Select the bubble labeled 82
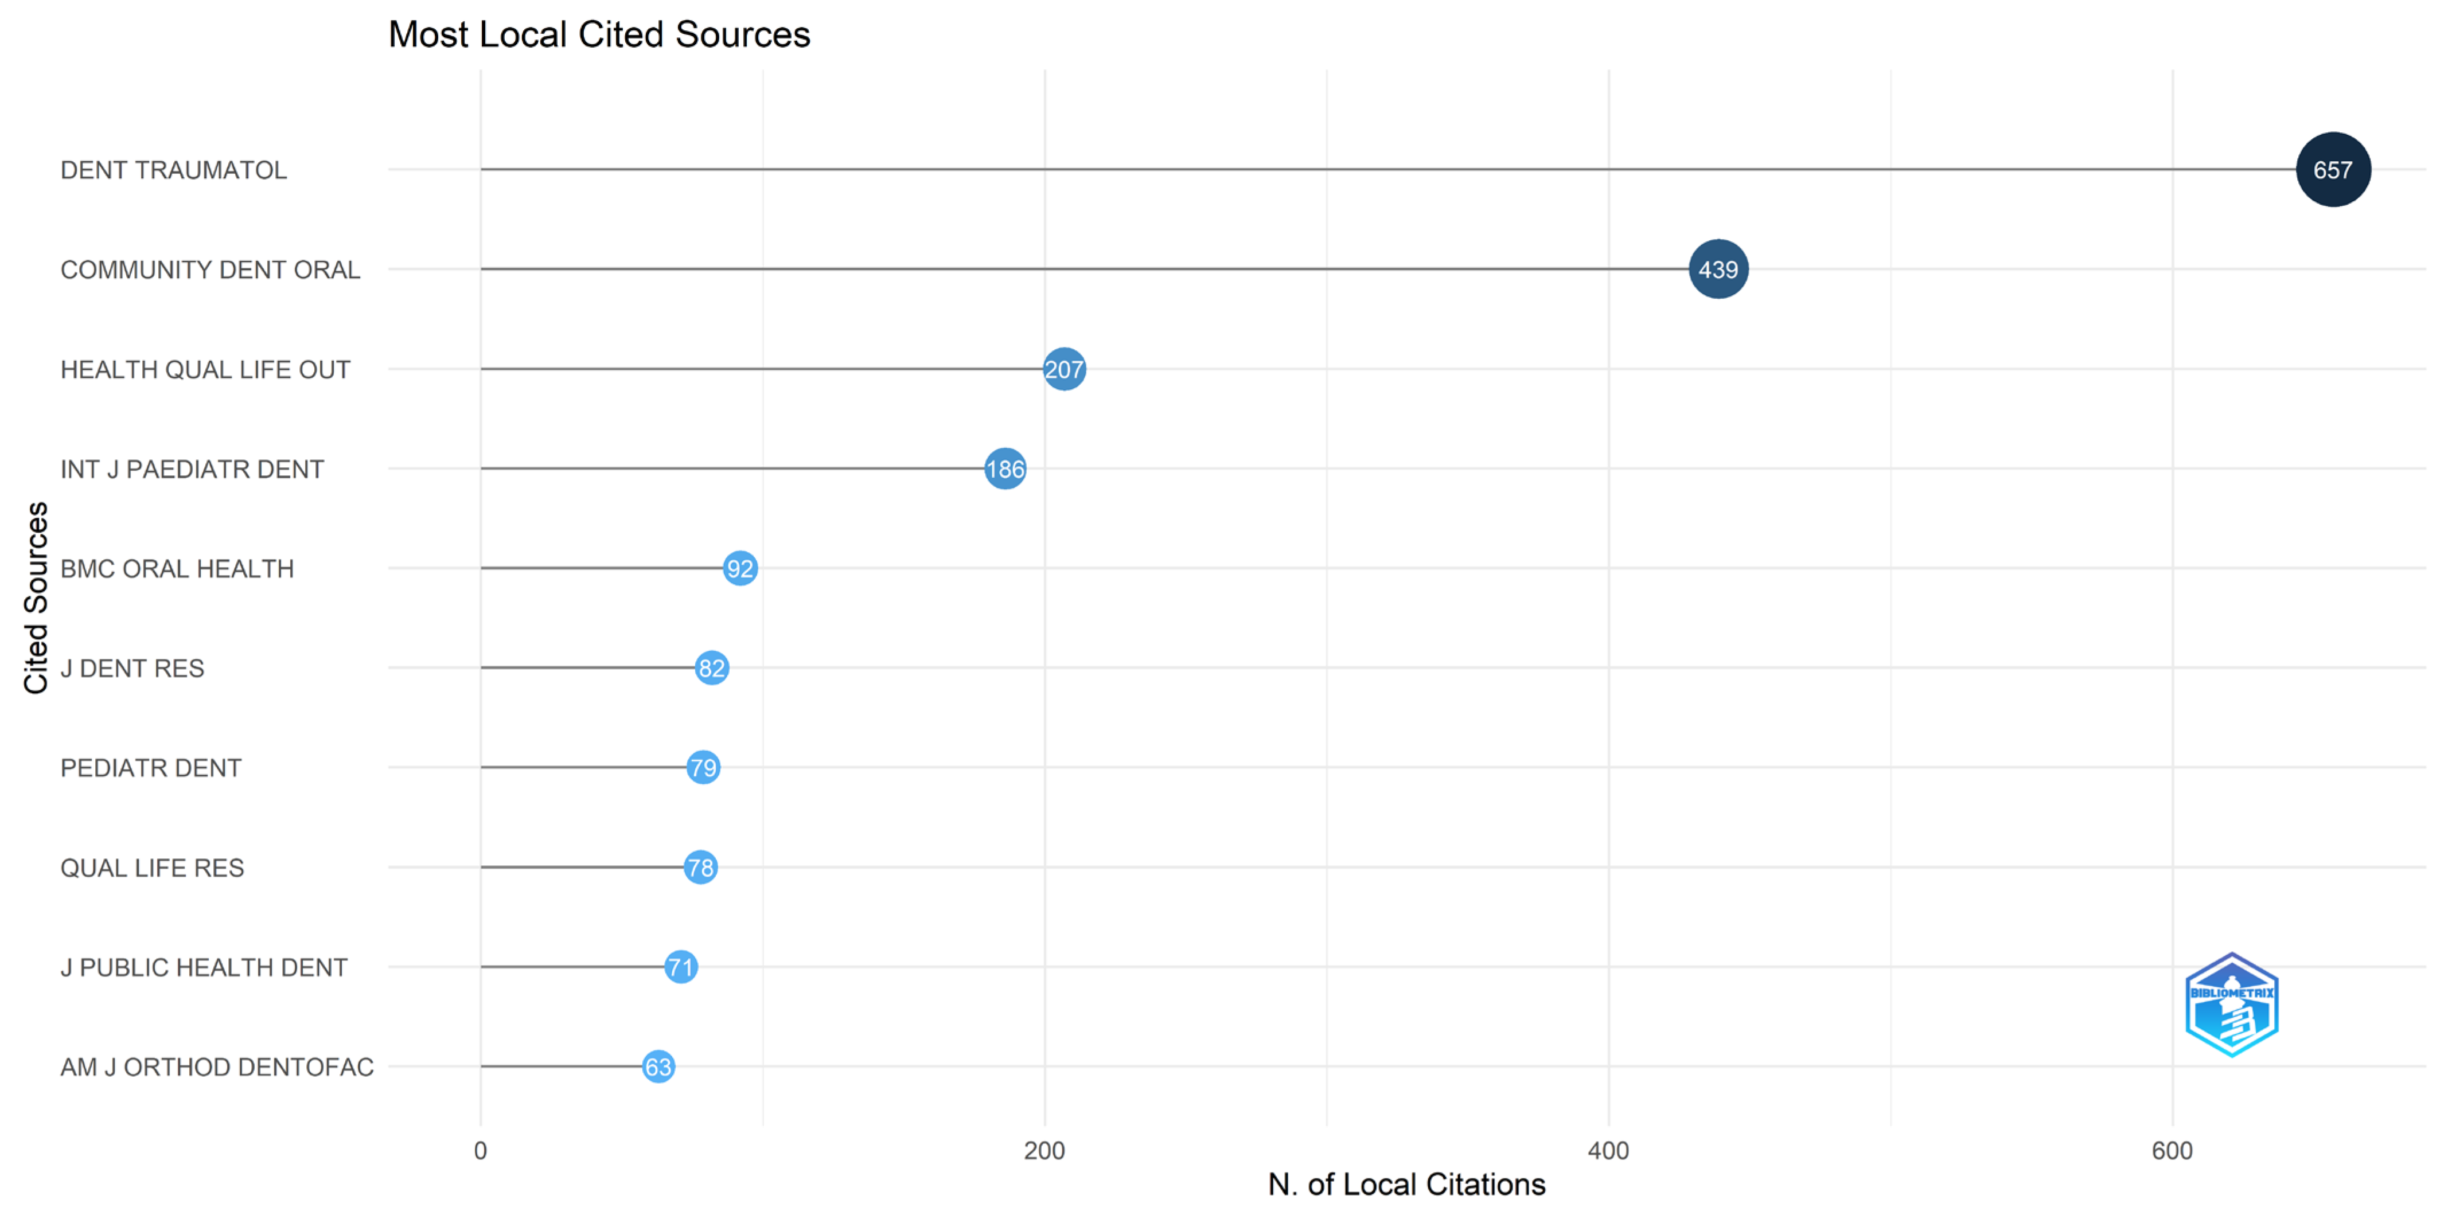The height and width of the screenshot is (1219, 2448). 711,669
